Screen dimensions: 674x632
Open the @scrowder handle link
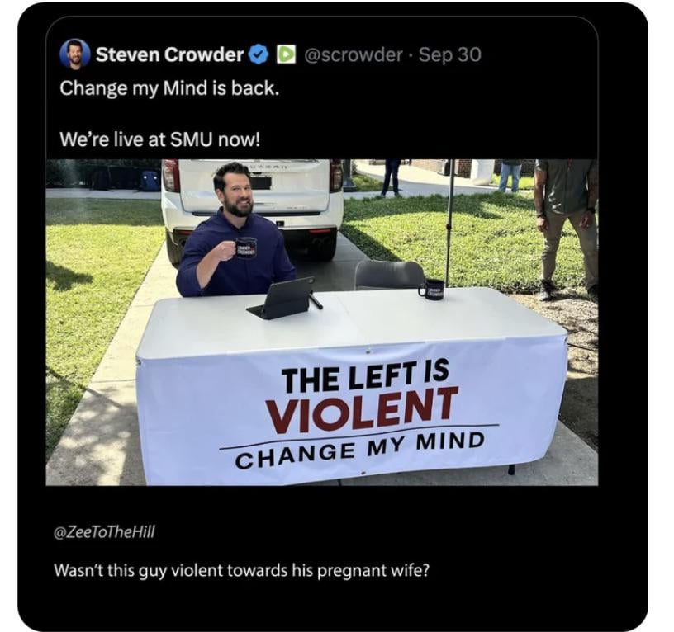[354, 54]
